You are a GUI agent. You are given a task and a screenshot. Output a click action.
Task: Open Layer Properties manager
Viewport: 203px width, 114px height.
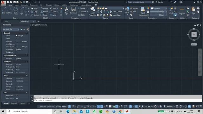tap(92, 11)
